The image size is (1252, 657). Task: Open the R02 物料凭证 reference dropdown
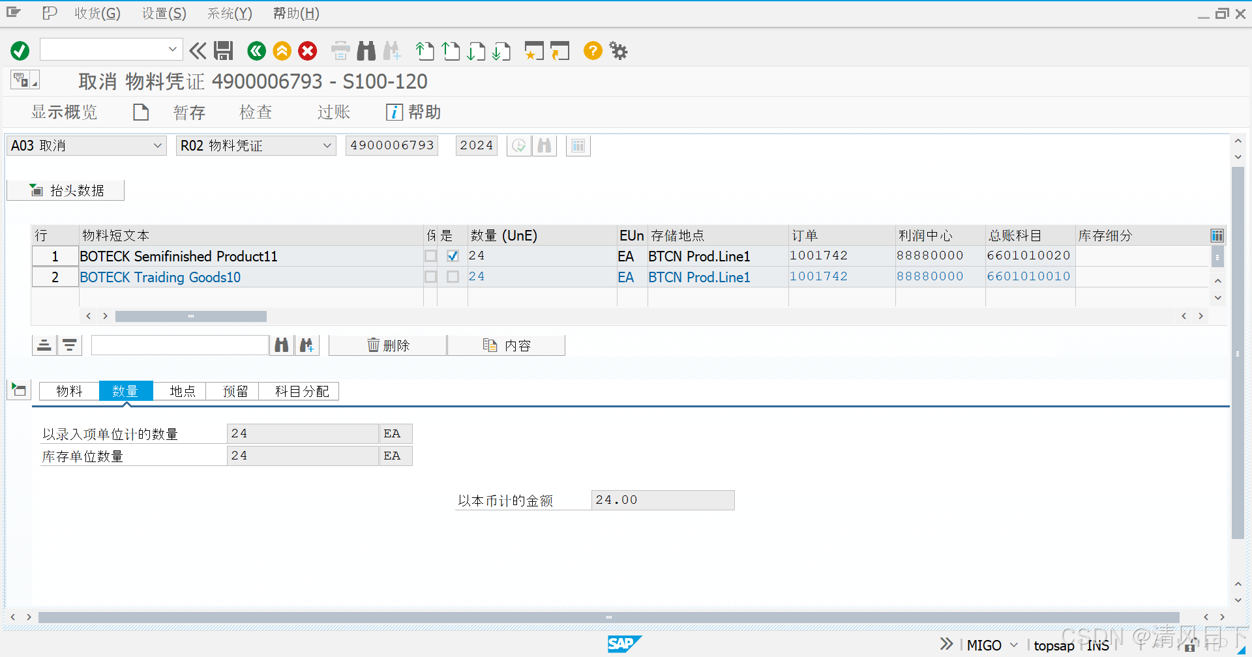click(x=327, y=145)
